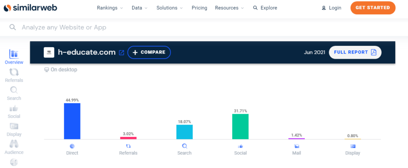Screen dimensions: 408x168
Task: Open the Overview sidebar icon
Action: (14, 54)
